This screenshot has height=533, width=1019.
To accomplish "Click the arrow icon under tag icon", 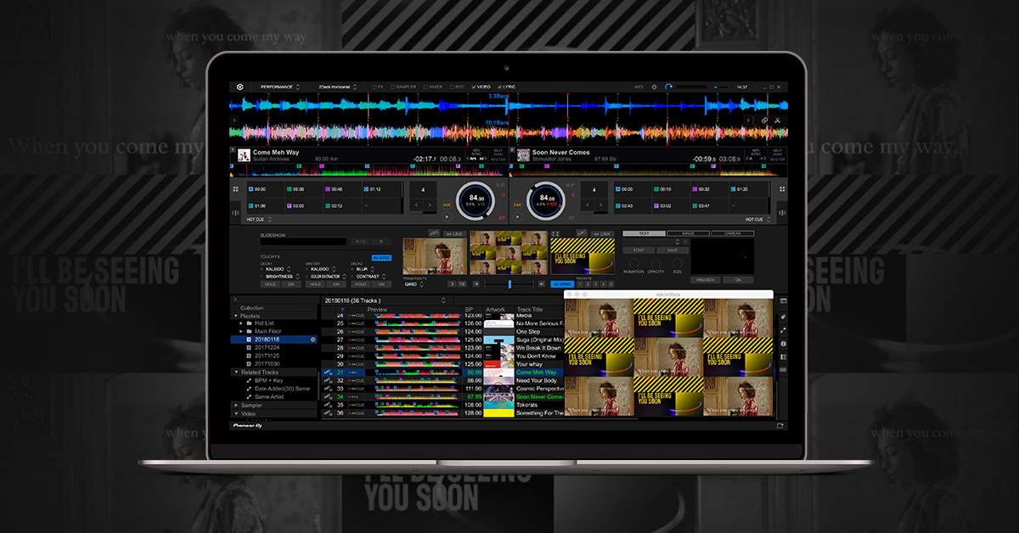I will tap(783, 330).
